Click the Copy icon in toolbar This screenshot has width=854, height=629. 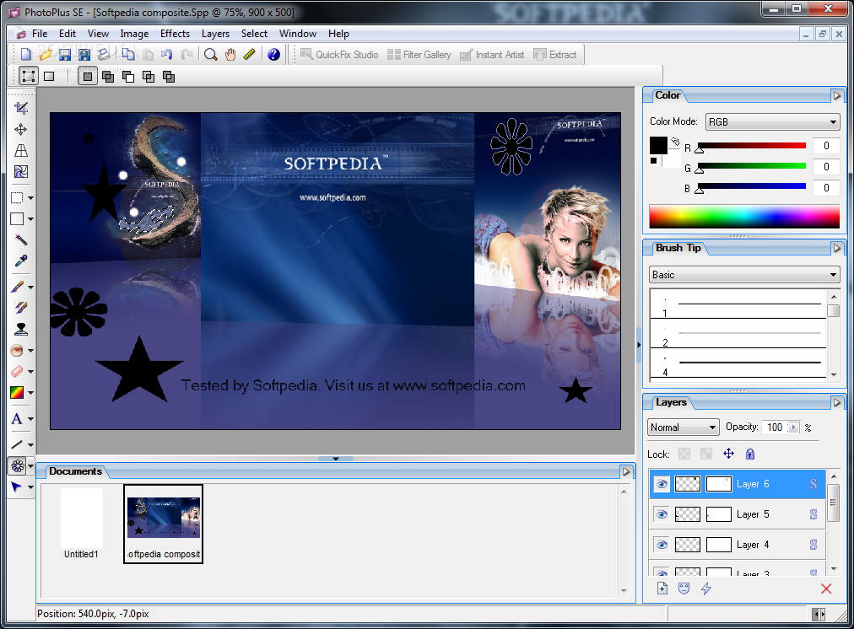tap(128, 55)
